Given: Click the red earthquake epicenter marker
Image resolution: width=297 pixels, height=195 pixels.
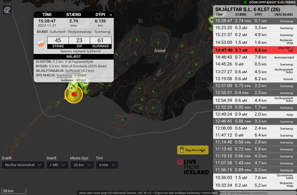Looking at the screenshot, I should click(74, 94).
